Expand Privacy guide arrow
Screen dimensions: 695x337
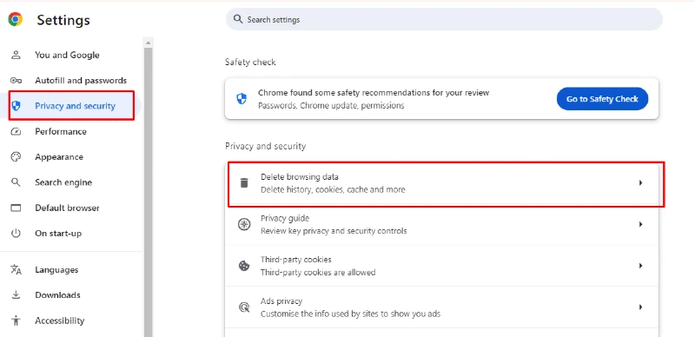[x=640, y=224]
